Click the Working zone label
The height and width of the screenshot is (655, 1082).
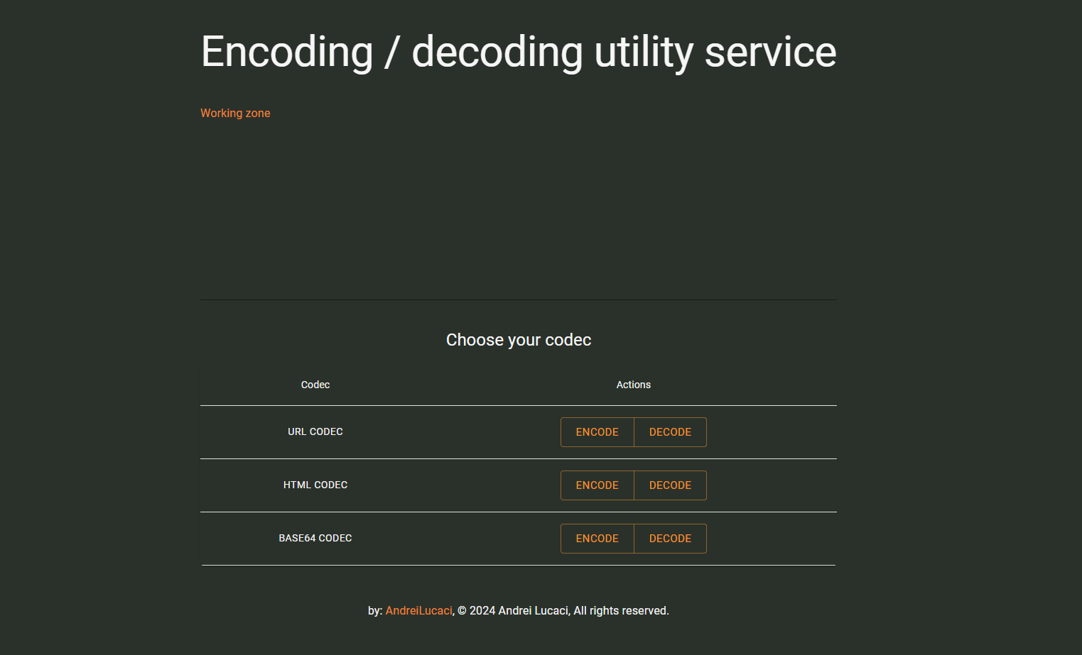235,114
